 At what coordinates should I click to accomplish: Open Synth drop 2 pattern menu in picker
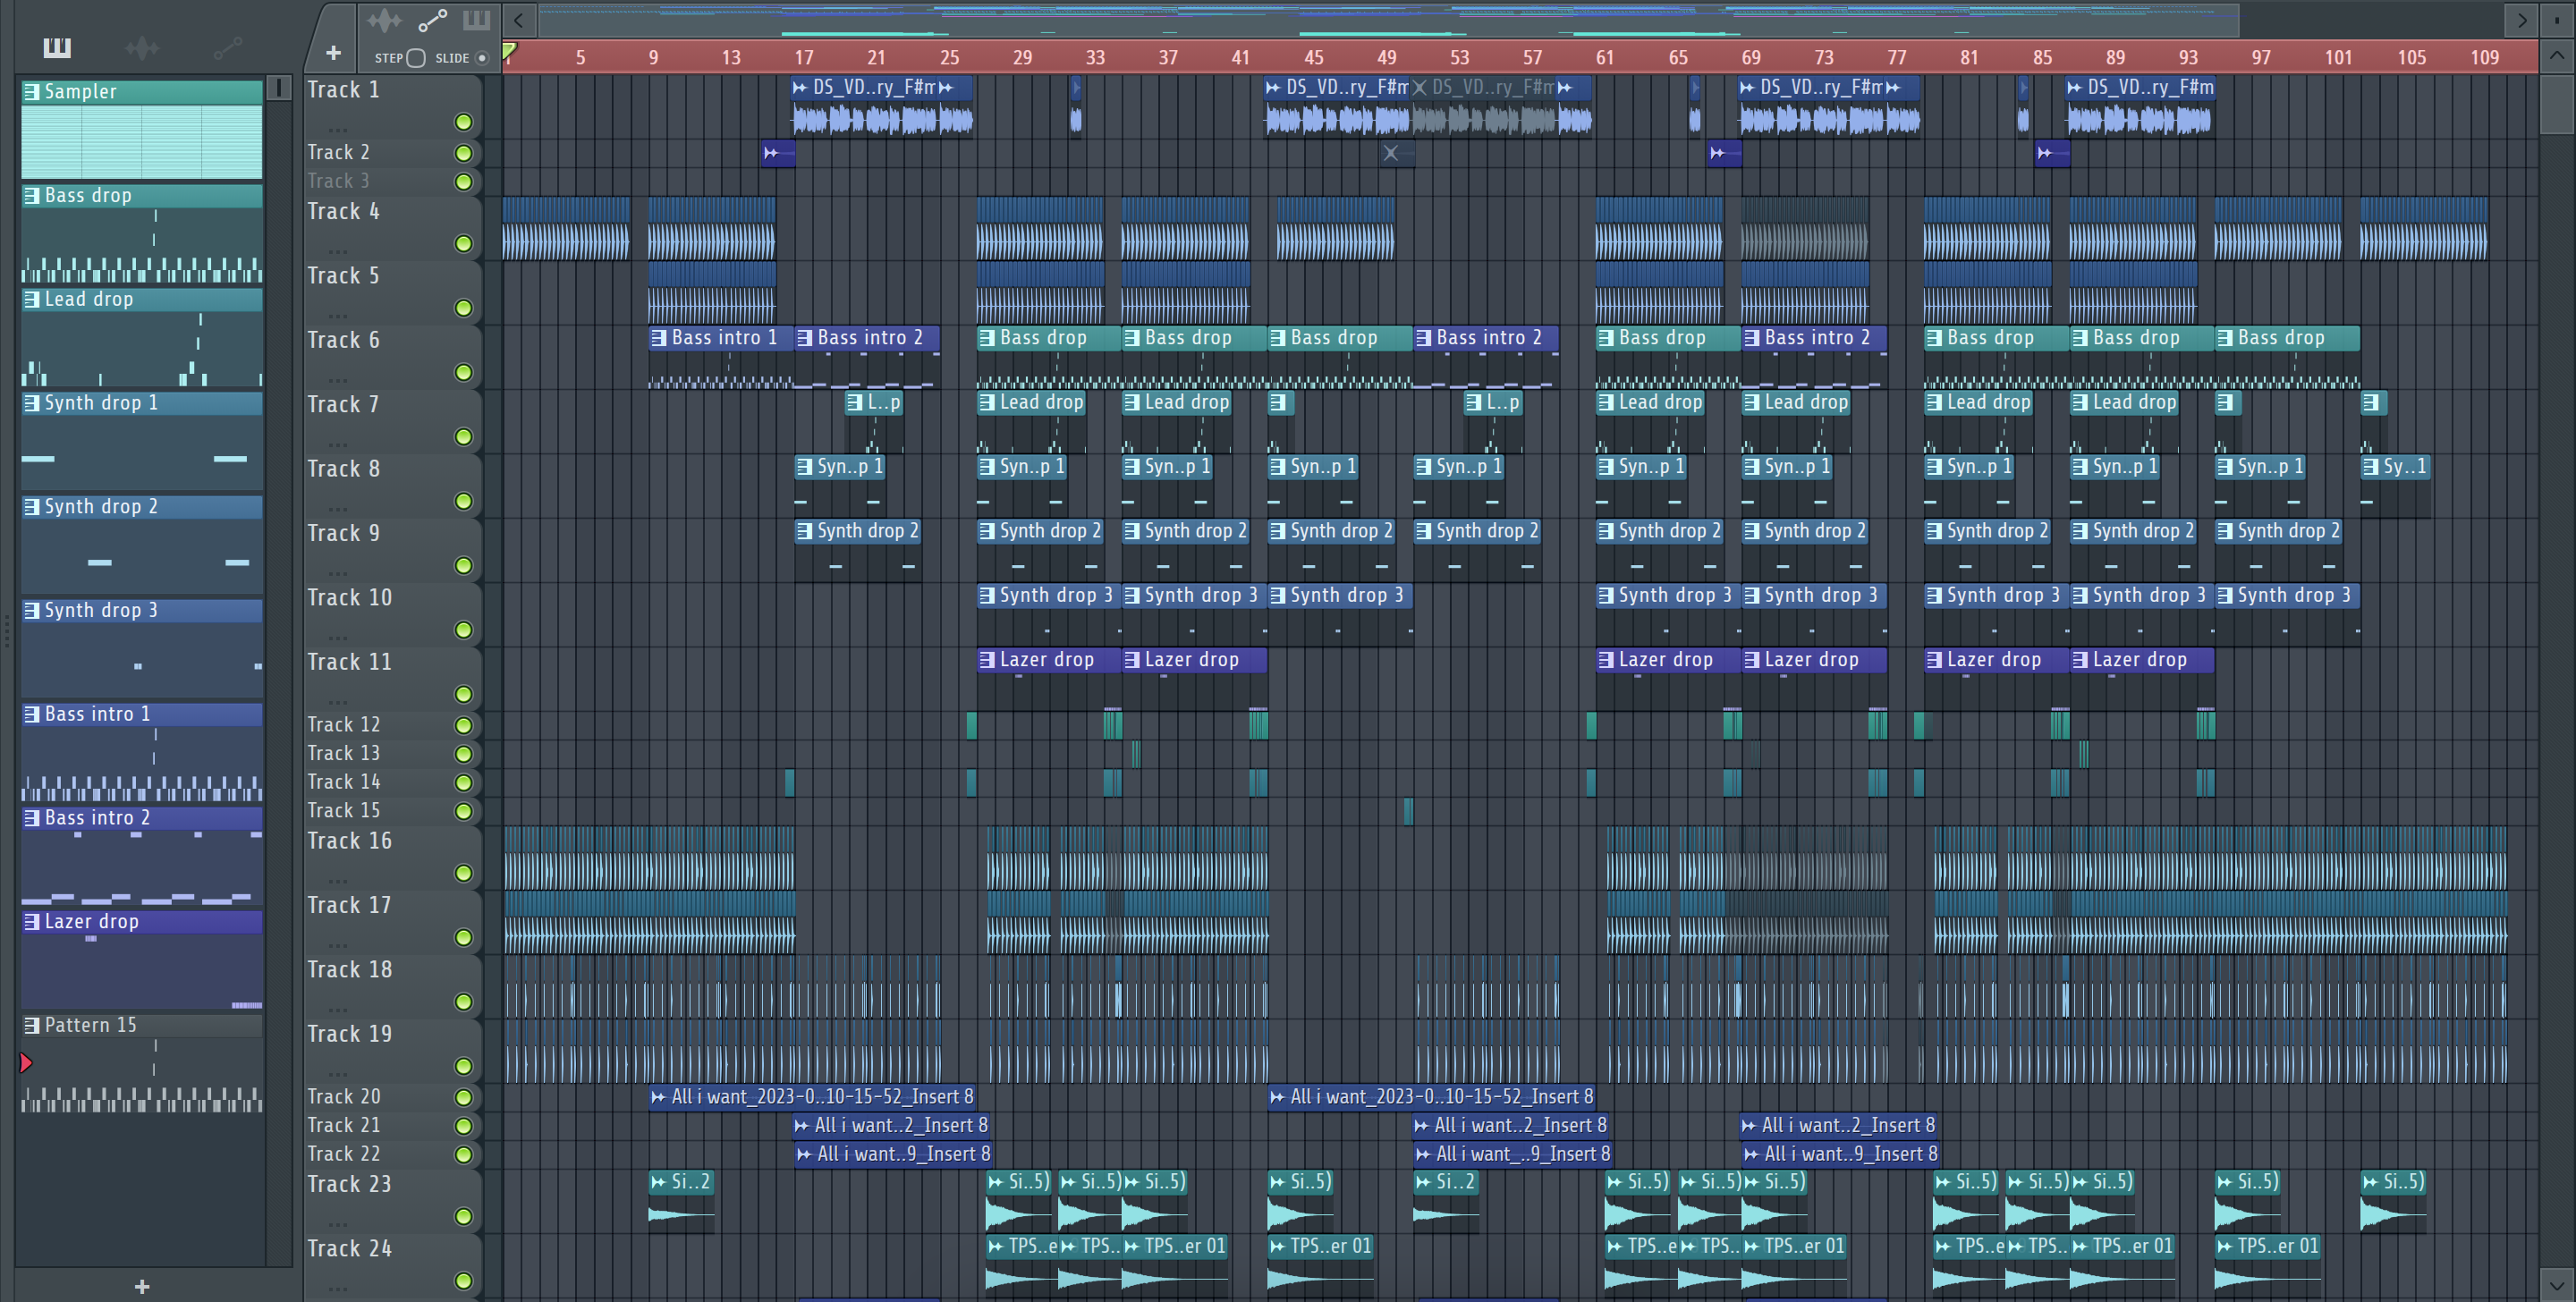click(32, 507)
